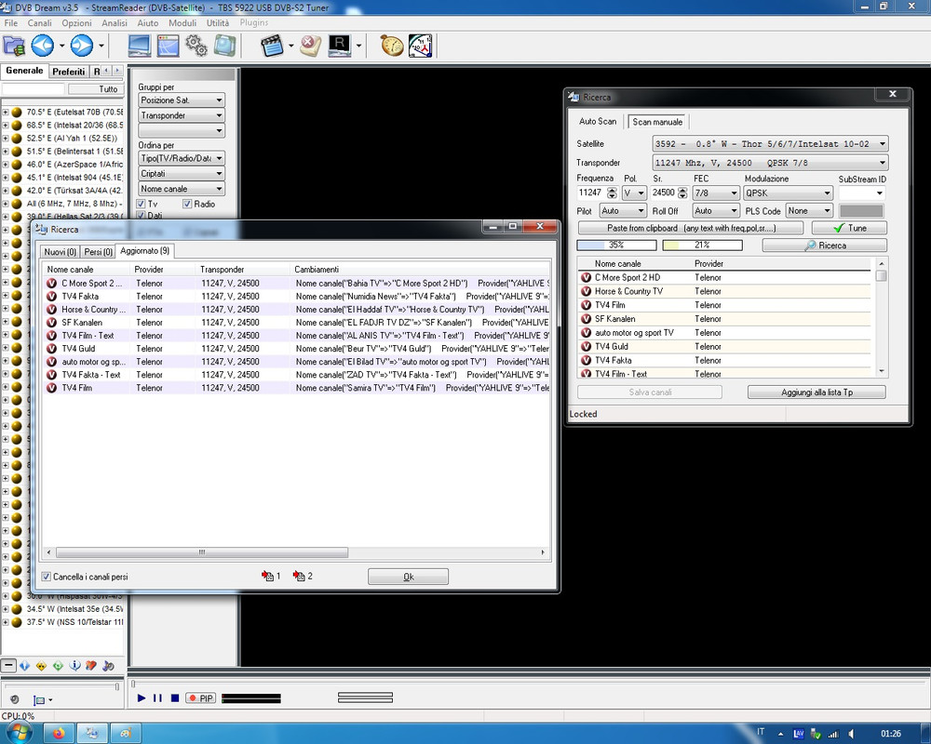The image size is (931, 744).
Task: Toggle the Dati checkbox
Action: pyautogui.click(x=141, y=215)
